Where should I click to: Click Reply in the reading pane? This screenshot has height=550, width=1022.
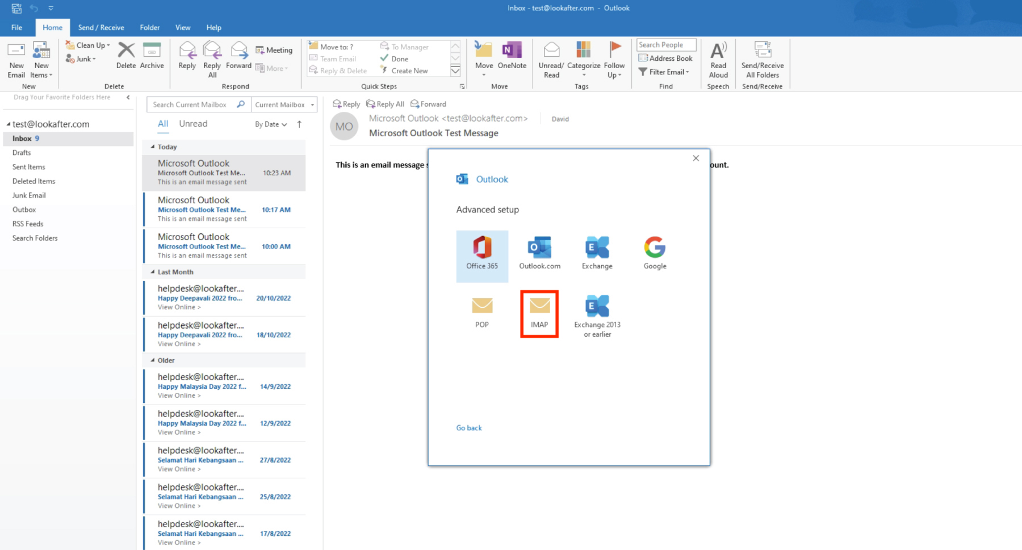point(346,104)
